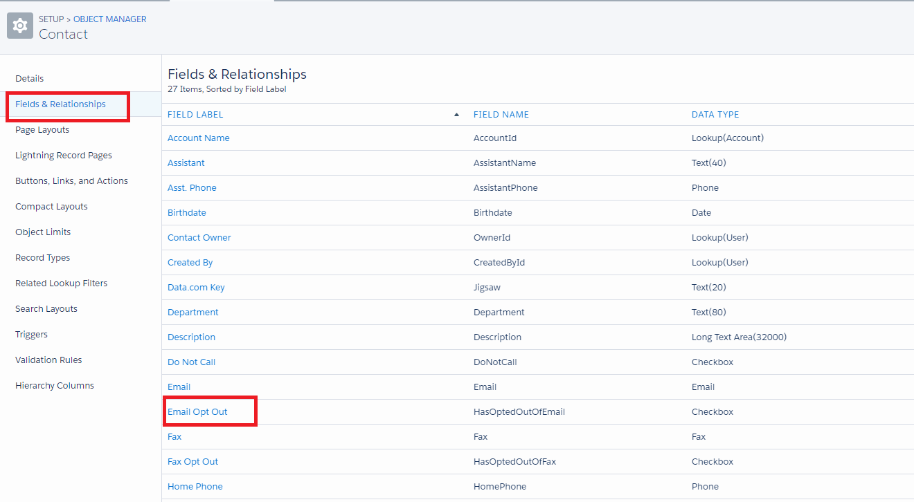The image size is (914, 502).
Task: Click the Birthdate field link
Action: (x=187, y=213)
